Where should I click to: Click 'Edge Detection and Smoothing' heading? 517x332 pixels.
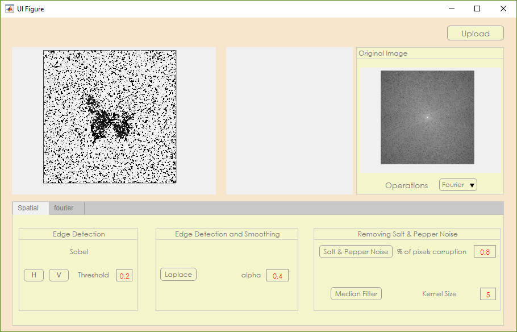pyautogui.click(x=227, y=234)
